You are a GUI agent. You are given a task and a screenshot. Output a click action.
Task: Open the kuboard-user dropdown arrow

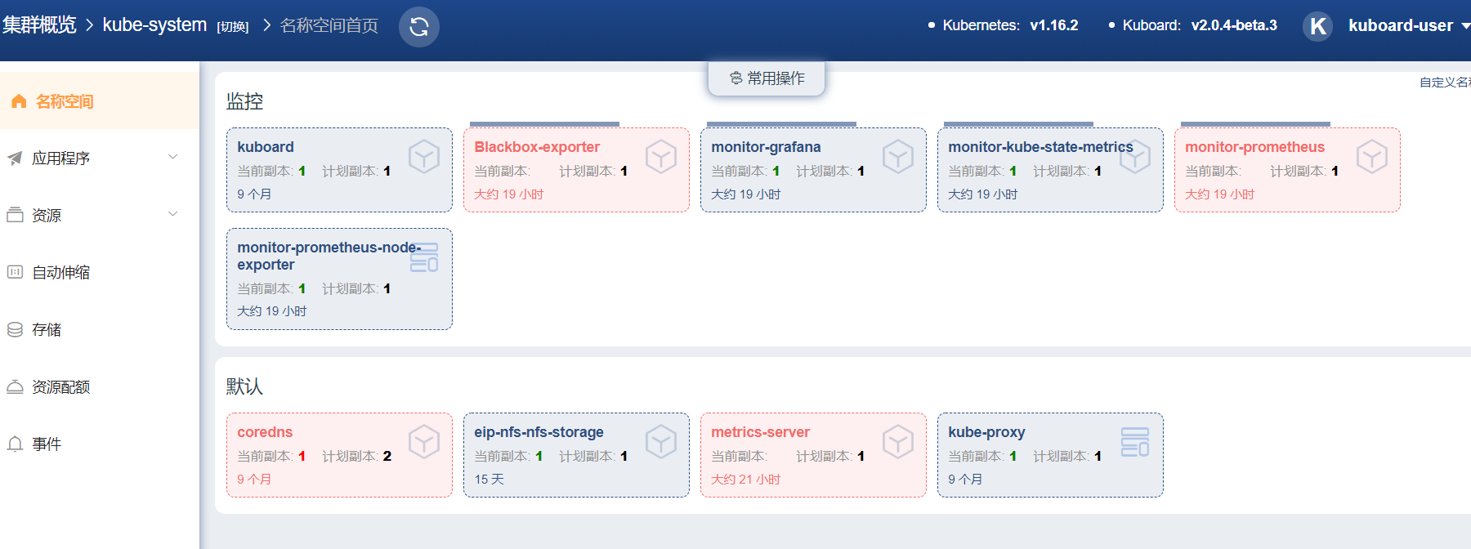[1465, 26]
